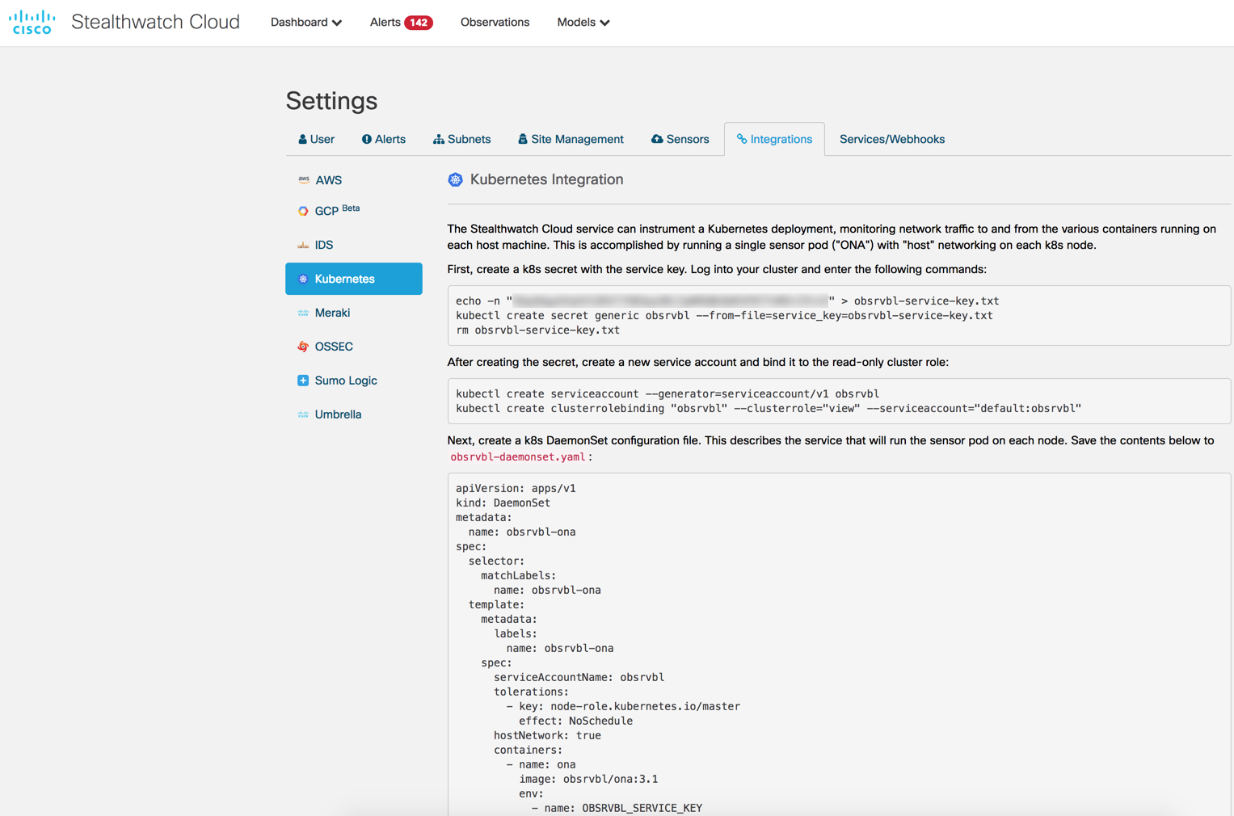View the Alerts page from top navigation
This screenshot has height=816, width=1234.
point(388,23)
